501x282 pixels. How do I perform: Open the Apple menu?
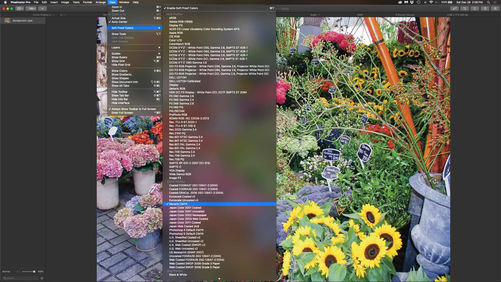[5, 2]
